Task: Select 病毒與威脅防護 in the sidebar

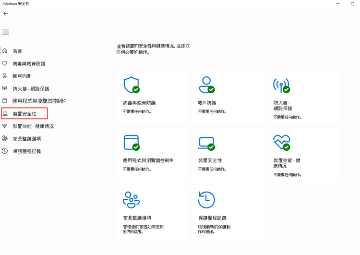Action: point(29,64)
